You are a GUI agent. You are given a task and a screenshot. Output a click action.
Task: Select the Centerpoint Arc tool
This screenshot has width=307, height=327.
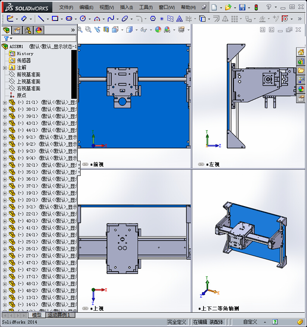click(x=97, y=19)
